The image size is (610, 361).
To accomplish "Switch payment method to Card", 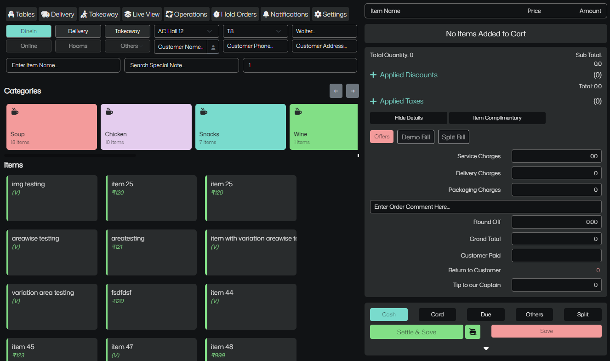I will 437,315.
